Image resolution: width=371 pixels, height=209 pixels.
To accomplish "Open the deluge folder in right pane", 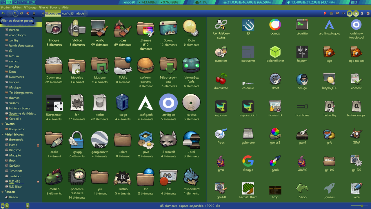I will pos(302,82).
